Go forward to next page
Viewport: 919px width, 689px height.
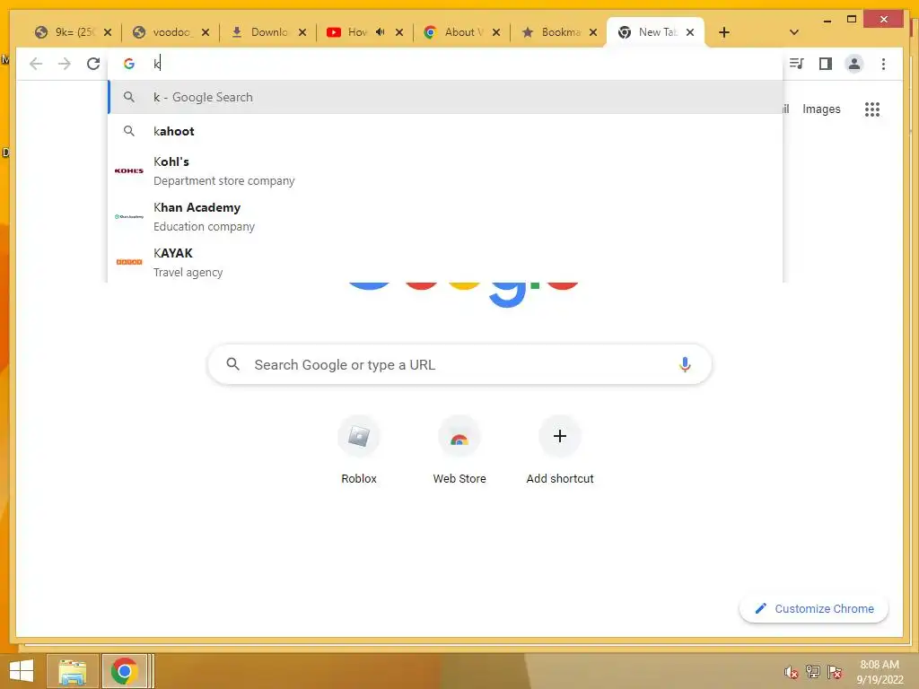click(65, 64)
